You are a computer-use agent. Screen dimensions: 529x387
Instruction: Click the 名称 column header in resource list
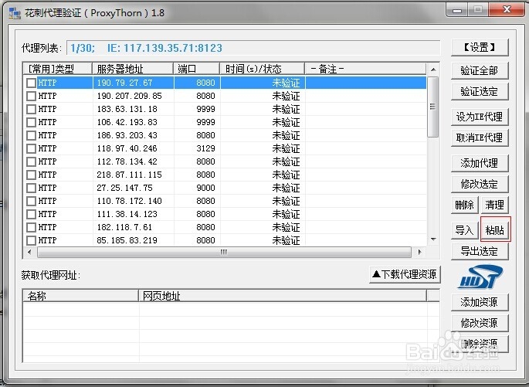tap(80, 296)
